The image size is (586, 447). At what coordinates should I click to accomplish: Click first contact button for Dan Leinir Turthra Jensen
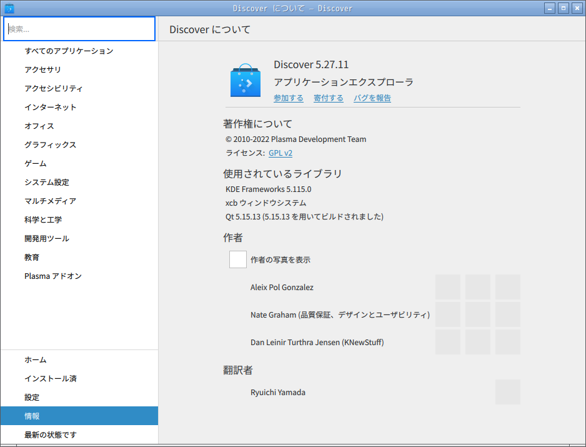tap(448, 342)
